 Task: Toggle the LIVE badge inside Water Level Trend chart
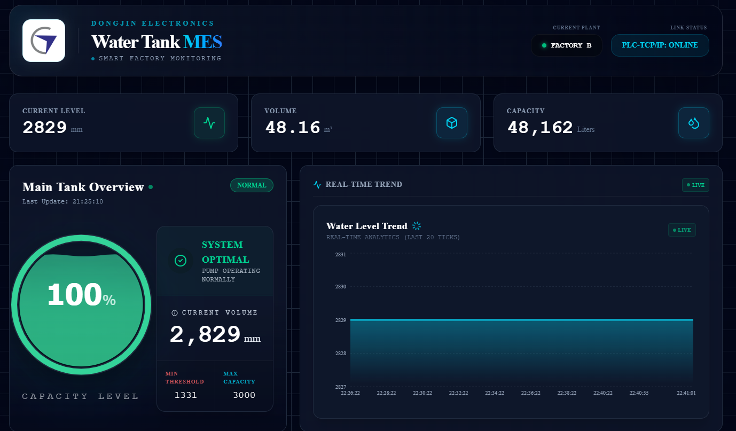682,230
